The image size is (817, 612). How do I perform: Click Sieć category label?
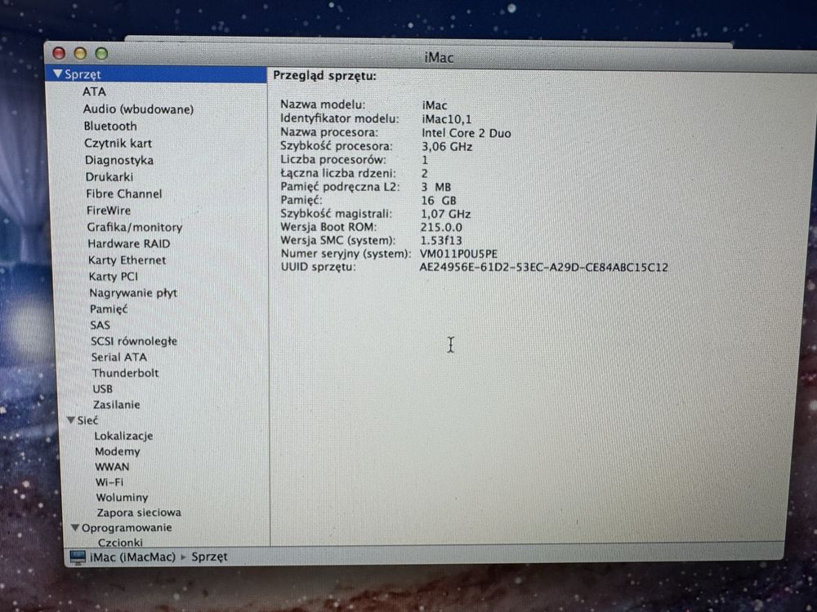pyautogui.click(x=87, y=420)
